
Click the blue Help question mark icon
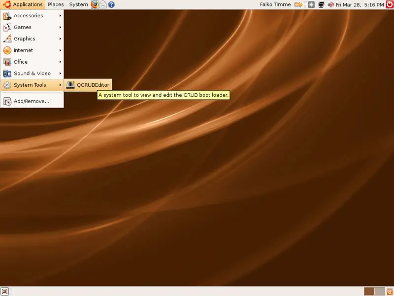coord(111,4)
